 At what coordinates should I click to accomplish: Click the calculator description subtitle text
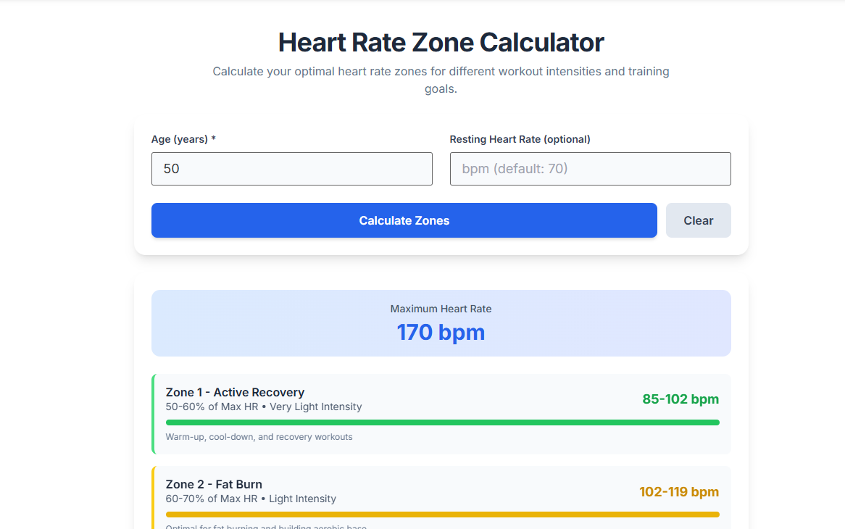click(x=441, y=80)
